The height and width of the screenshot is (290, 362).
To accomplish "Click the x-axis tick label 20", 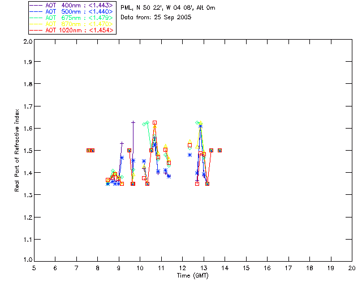I will pyautogui.click(x=352, y=268).
